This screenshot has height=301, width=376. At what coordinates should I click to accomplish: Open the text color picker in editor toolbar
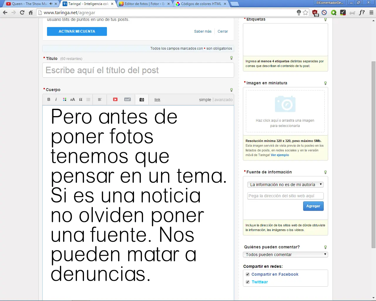pyautogui.click(x=65, y=100)
